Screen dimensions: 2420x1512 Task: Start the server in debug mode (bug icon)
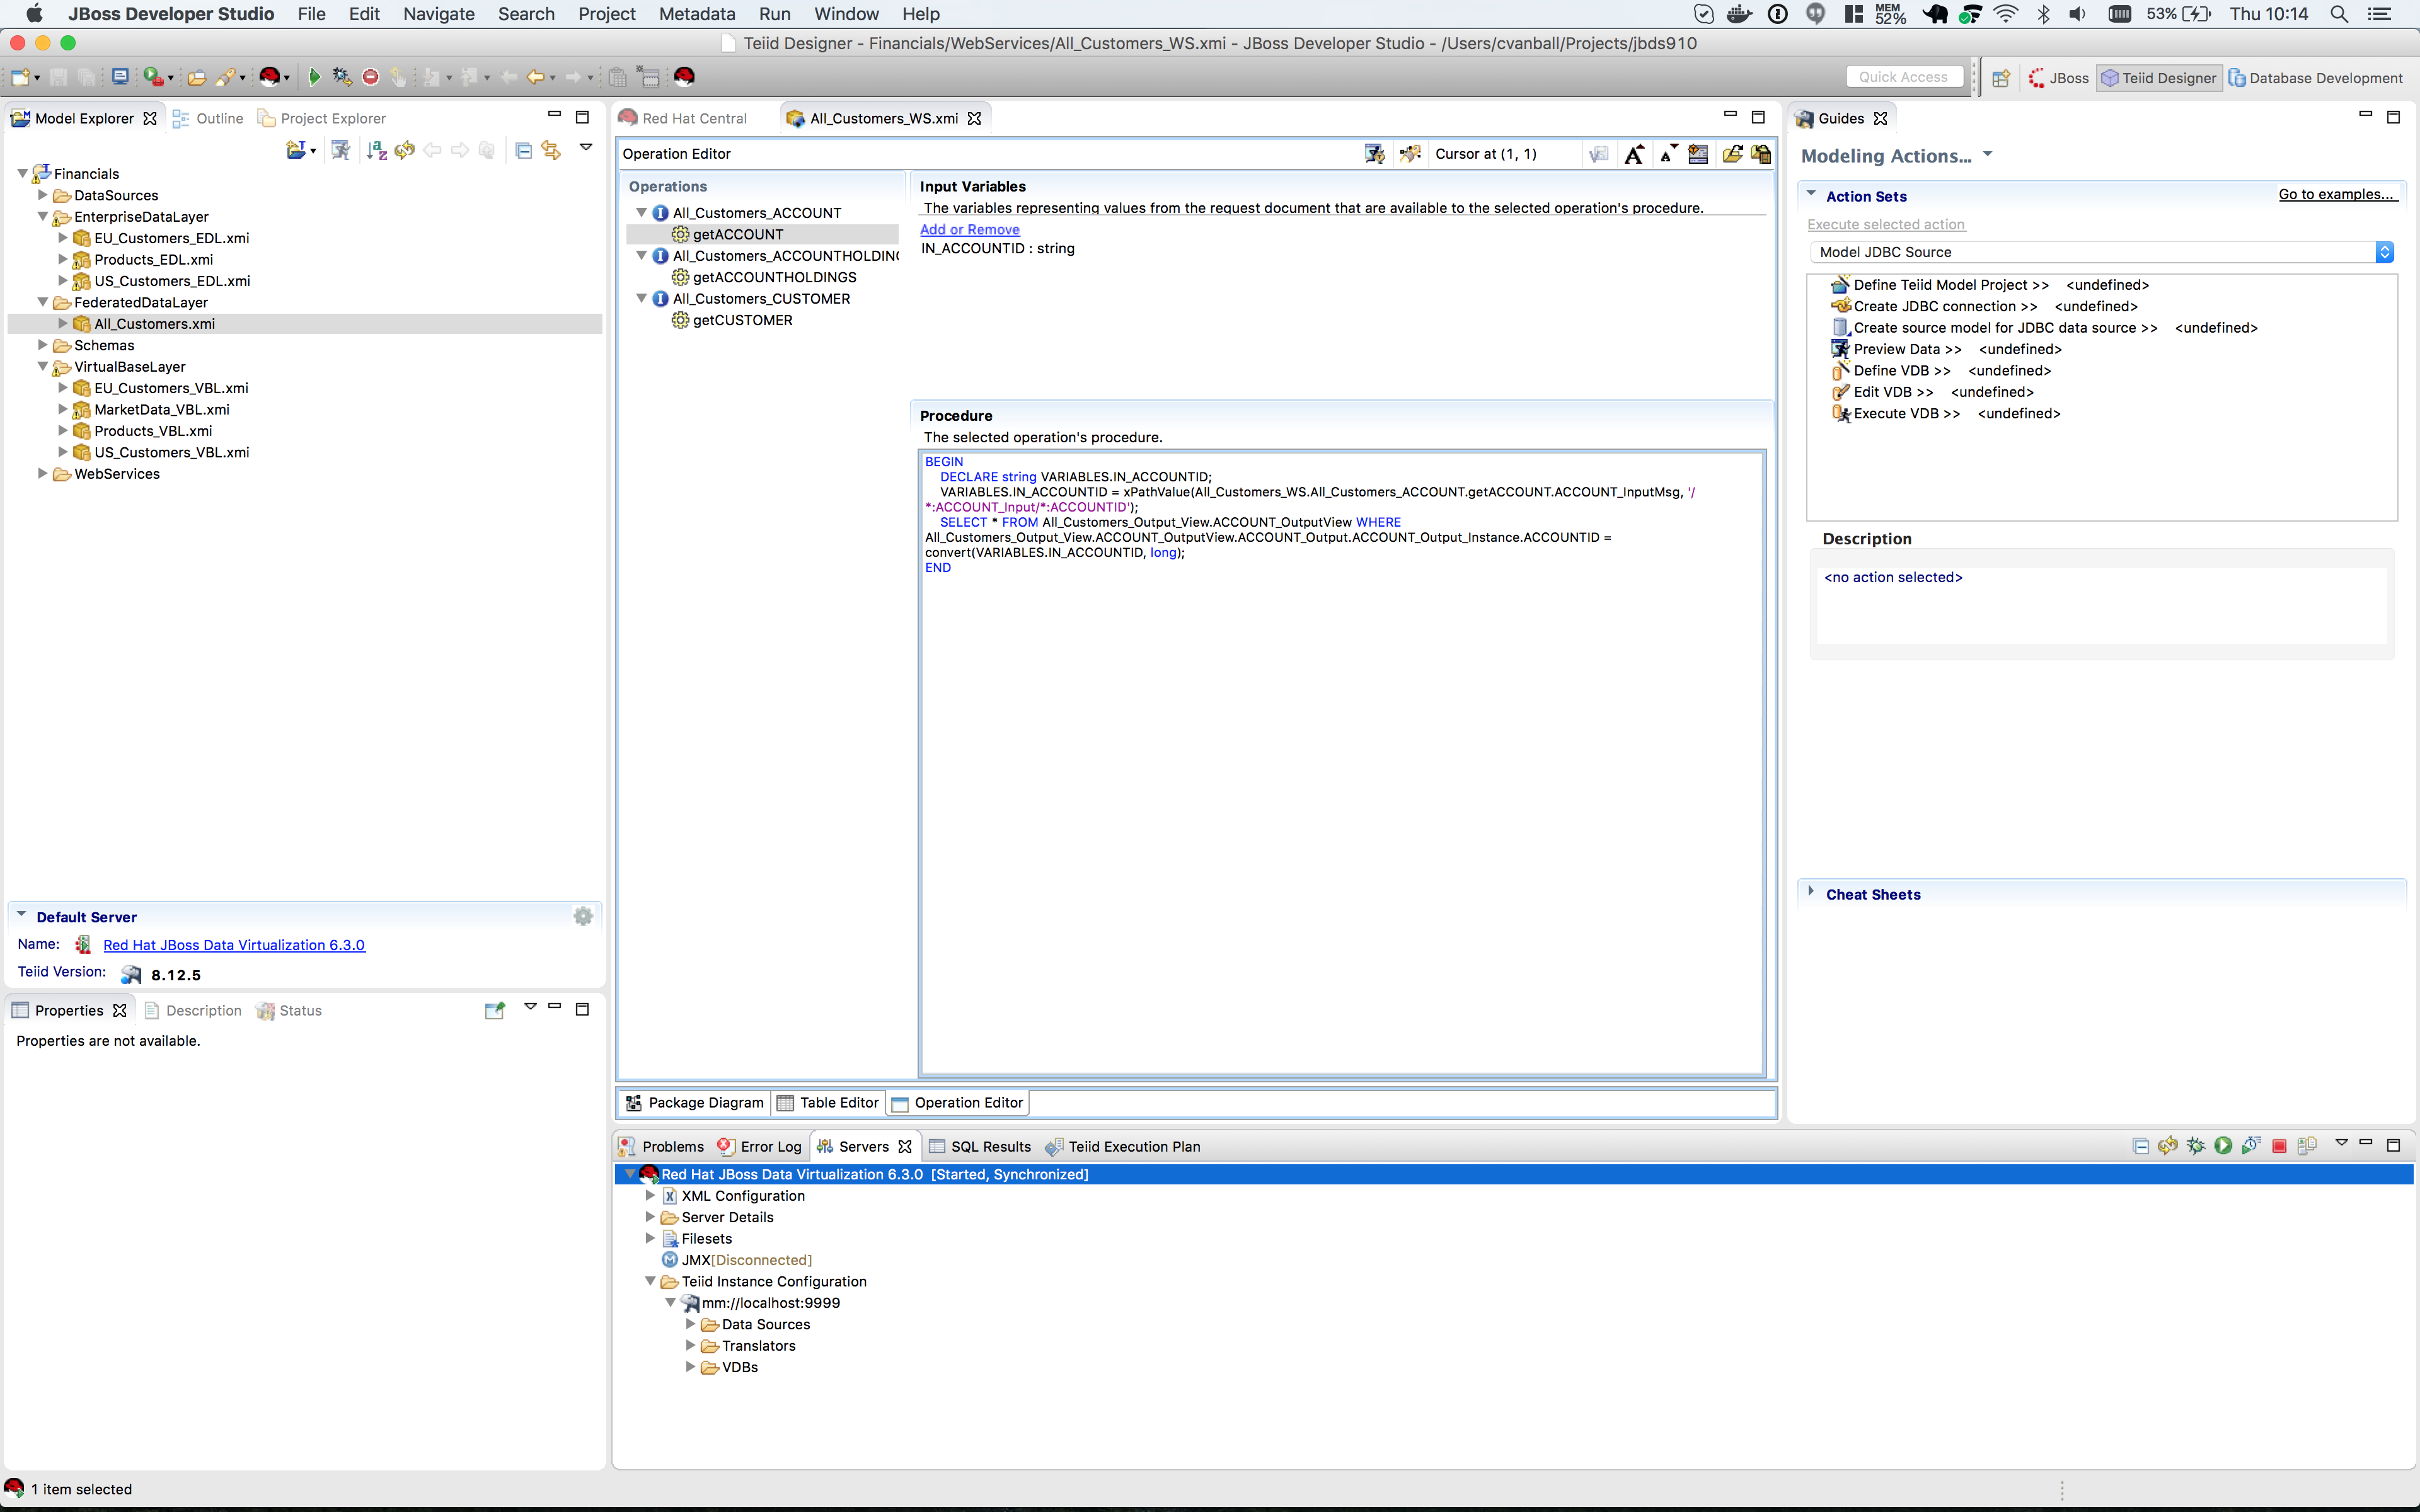coord(2195,1146)
